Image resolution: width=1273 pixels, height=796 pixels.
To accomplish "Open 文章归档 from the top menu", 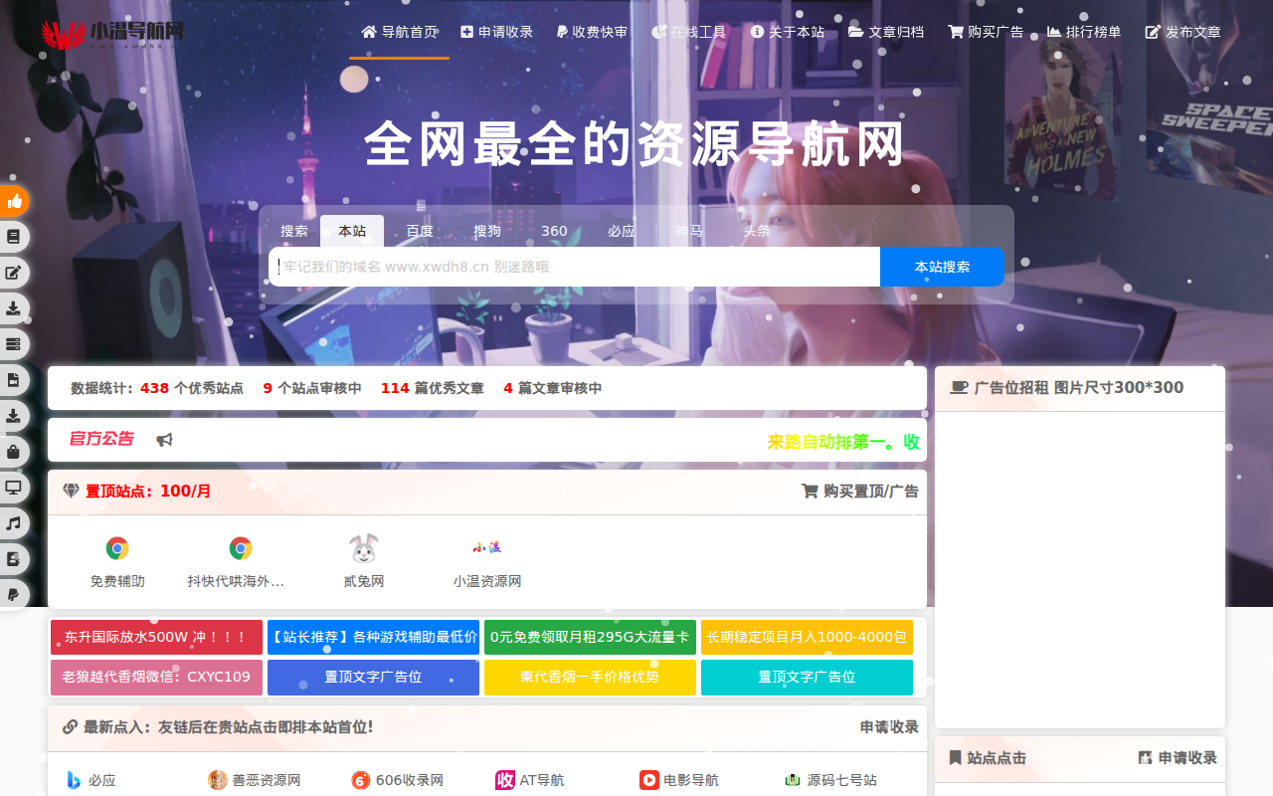I will pyautogui.click(x=886, y=31).
